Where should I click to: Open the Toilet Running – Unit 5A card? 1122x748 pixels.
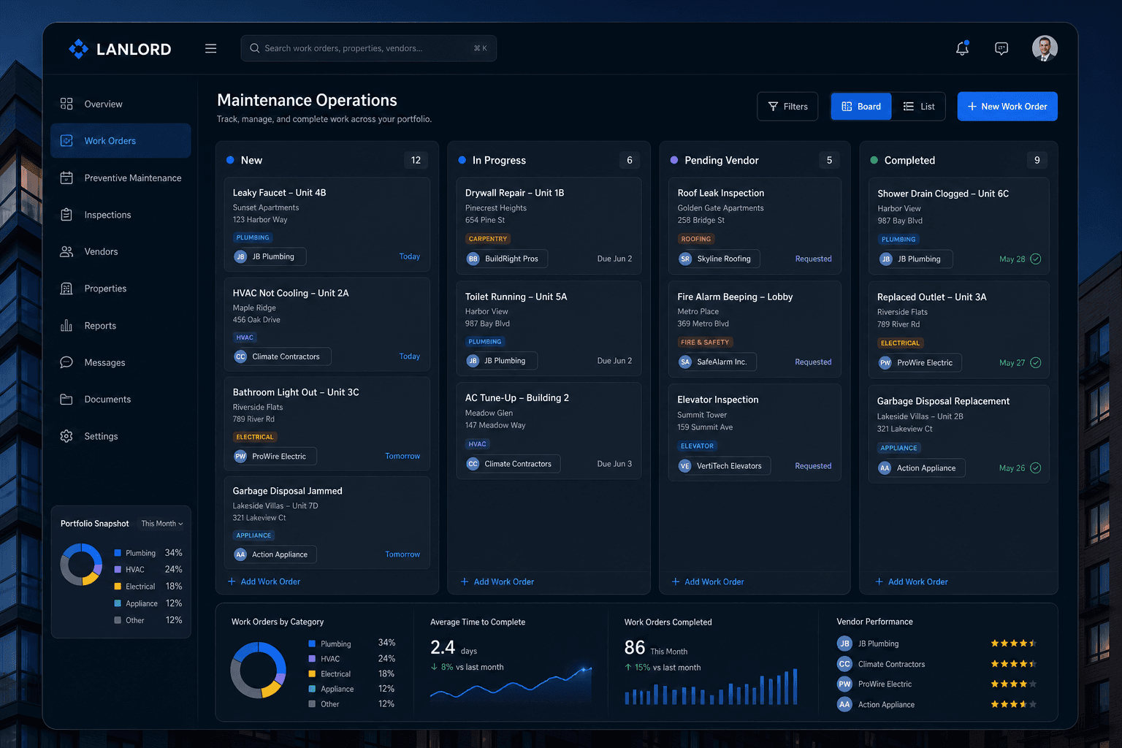point(549,329)
